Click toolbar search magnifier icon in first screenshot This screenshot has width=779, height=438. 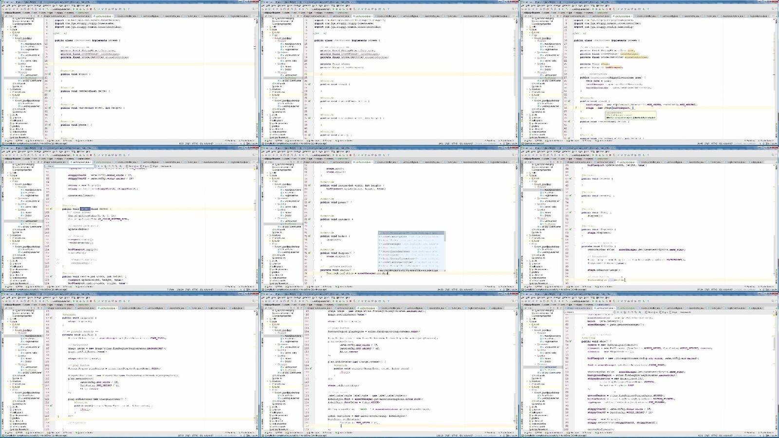(x=253, y=9)
